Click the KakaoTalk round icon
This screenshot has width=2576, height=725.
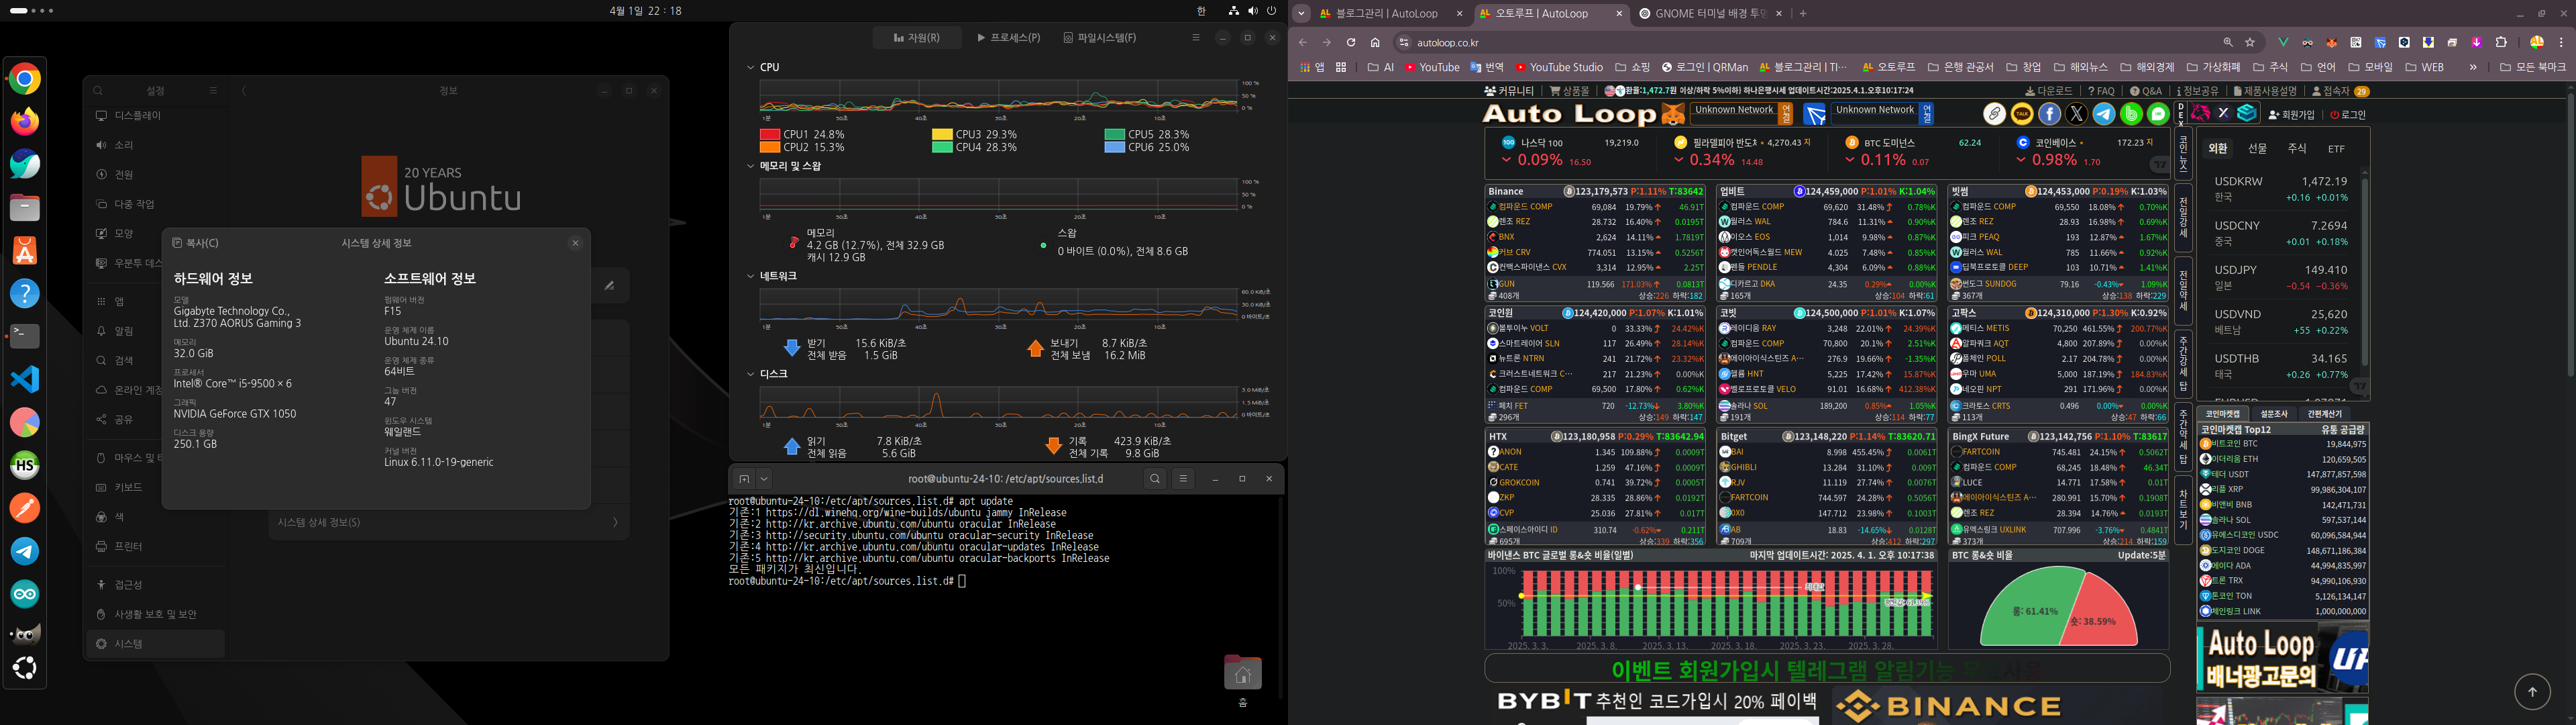point(2022,114)
